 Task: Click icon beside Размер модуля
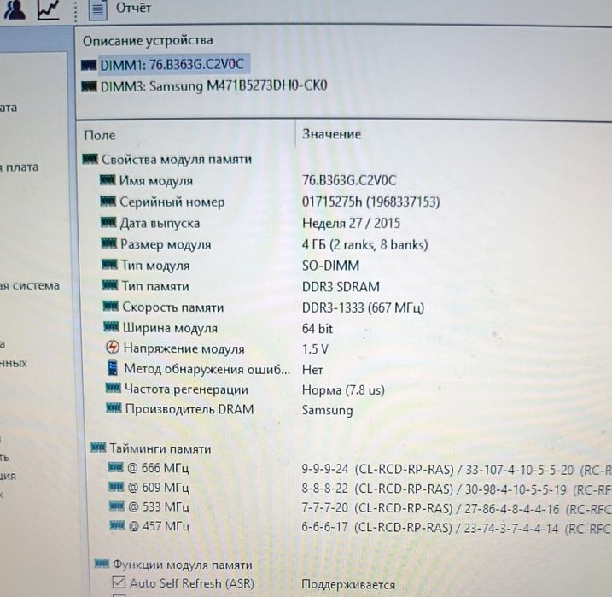coord(109,243)
